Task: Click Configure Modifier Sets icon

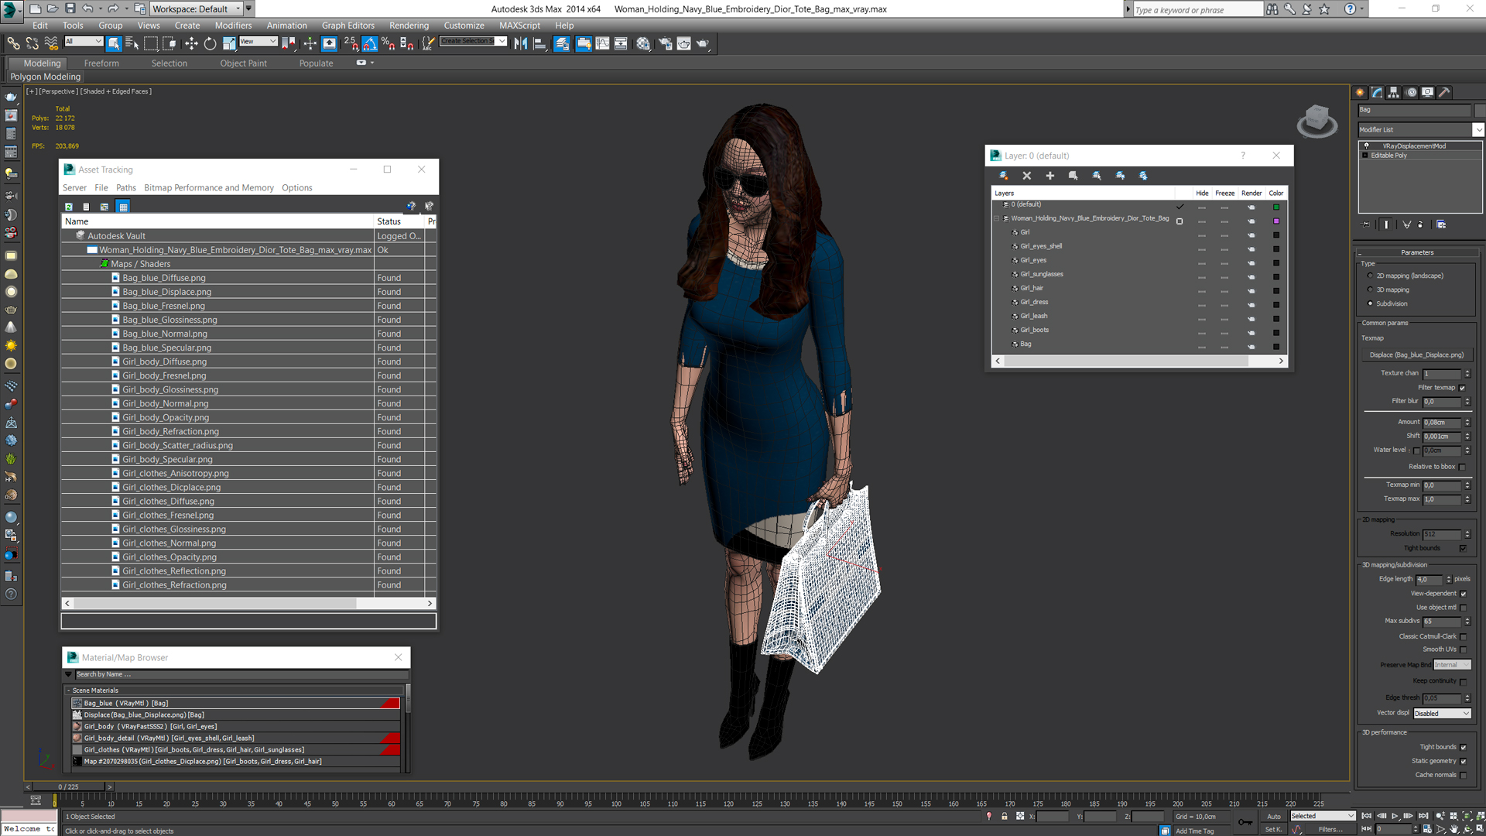Action: coord(1441,224)
